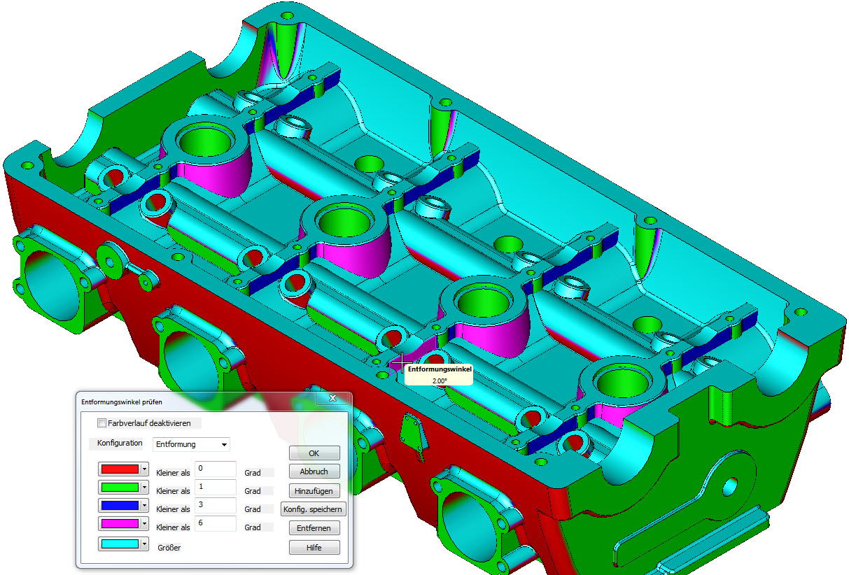Click the angle field containing 6
Image resolution: width=849 pixels, height=575 pixels.
point(215,524)
